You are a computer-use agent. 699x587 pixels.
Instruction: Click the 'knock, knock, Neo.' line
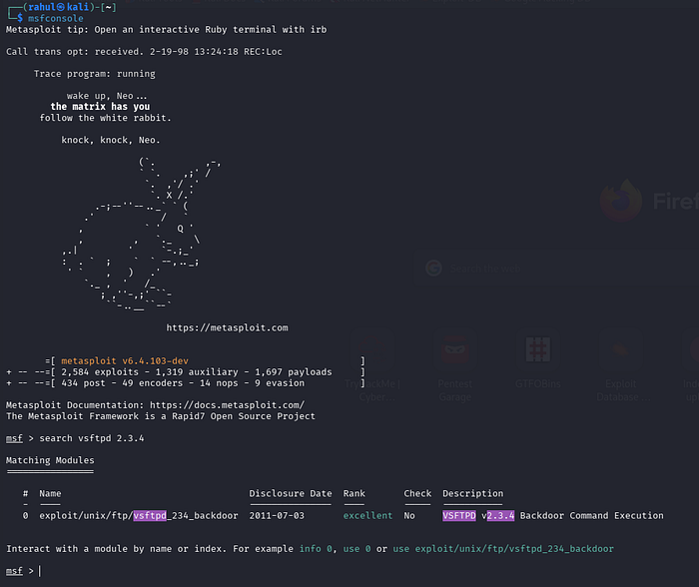point(111,140)
